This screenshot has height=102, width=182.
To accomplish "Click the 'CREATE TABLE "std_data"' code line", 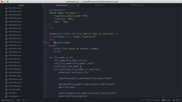I will click(64, 13).
